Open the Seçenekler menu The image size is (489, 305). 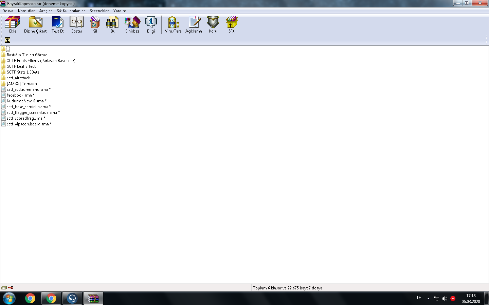pos(99,11)
